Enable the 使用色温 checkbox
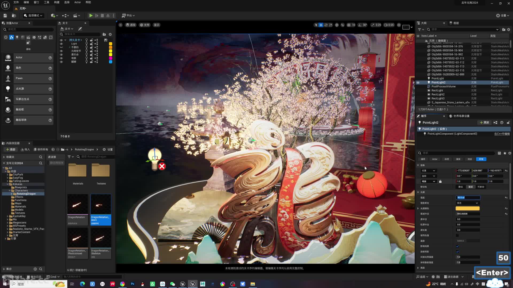 (x=457, y=235)
